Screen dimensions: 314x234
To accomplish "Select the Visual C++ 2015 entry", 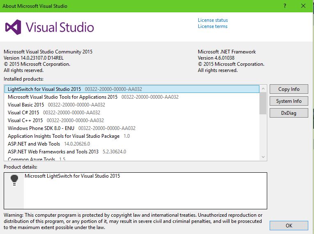I will [x=132, y=120].
